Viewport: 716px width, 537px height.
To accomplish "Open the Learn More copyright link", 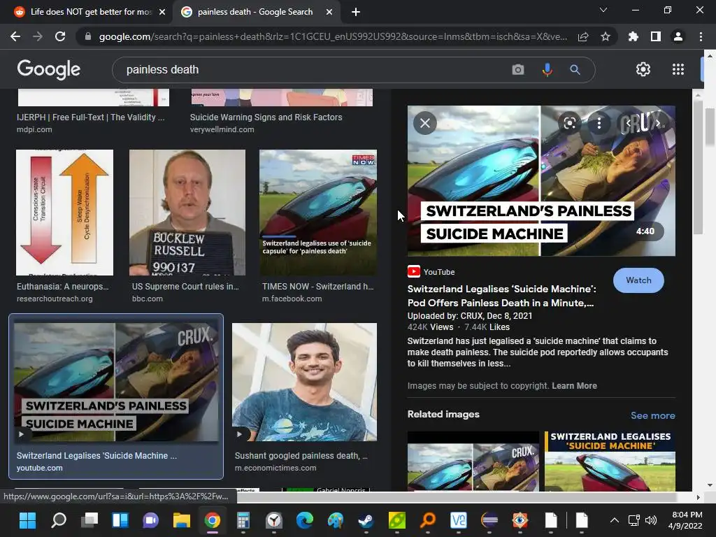I will (574, 386).
